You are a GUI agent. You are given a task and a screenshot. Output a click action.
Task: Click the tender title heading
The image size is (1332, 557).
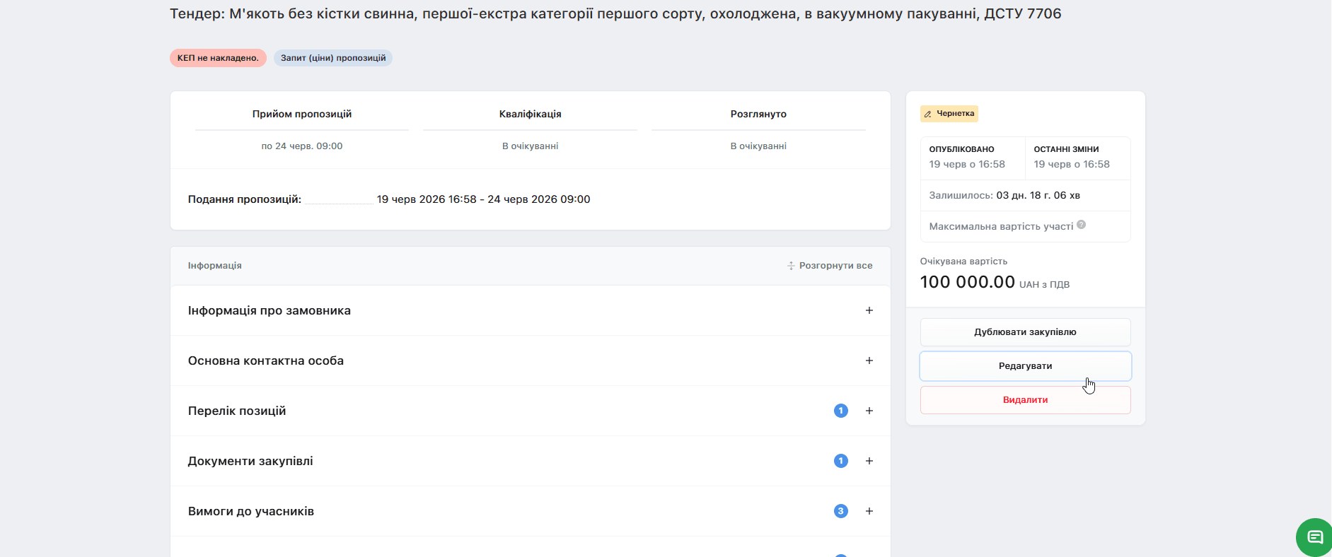[615, 13]
